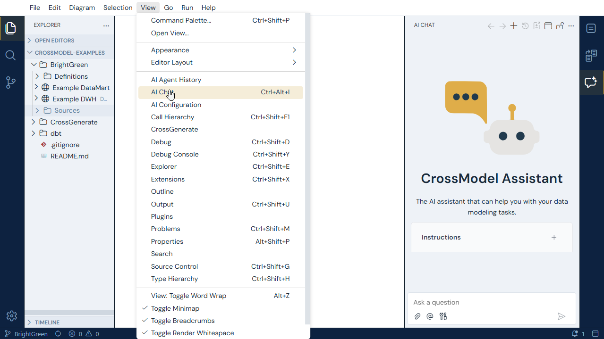Open the Selection menu

[x=118, y=8]
